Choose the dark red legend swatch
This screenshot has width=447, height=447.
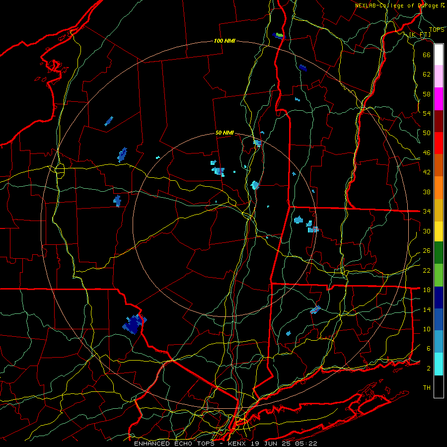click(x=439, y=121)
